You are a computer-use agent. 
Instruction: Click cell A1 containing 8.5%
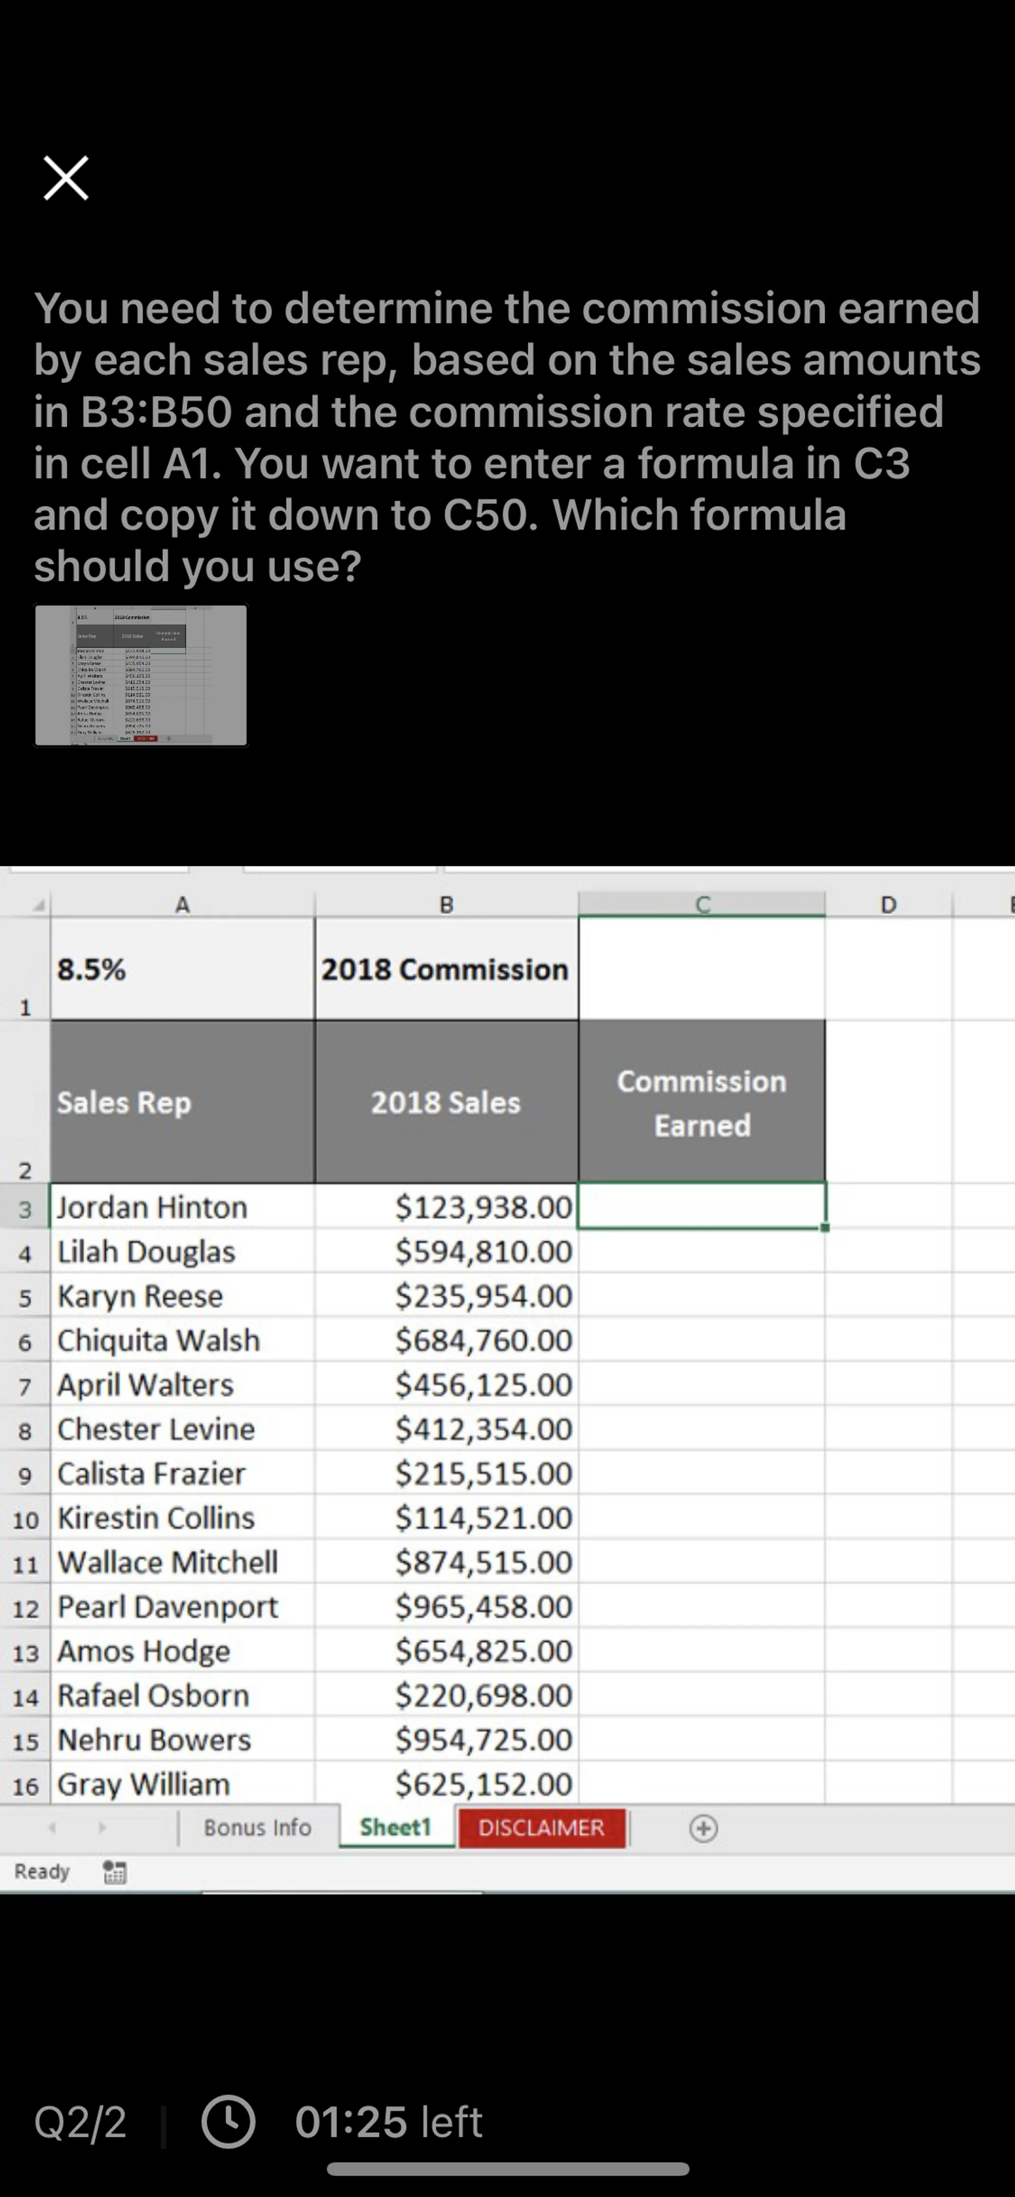tap(182, 969)
